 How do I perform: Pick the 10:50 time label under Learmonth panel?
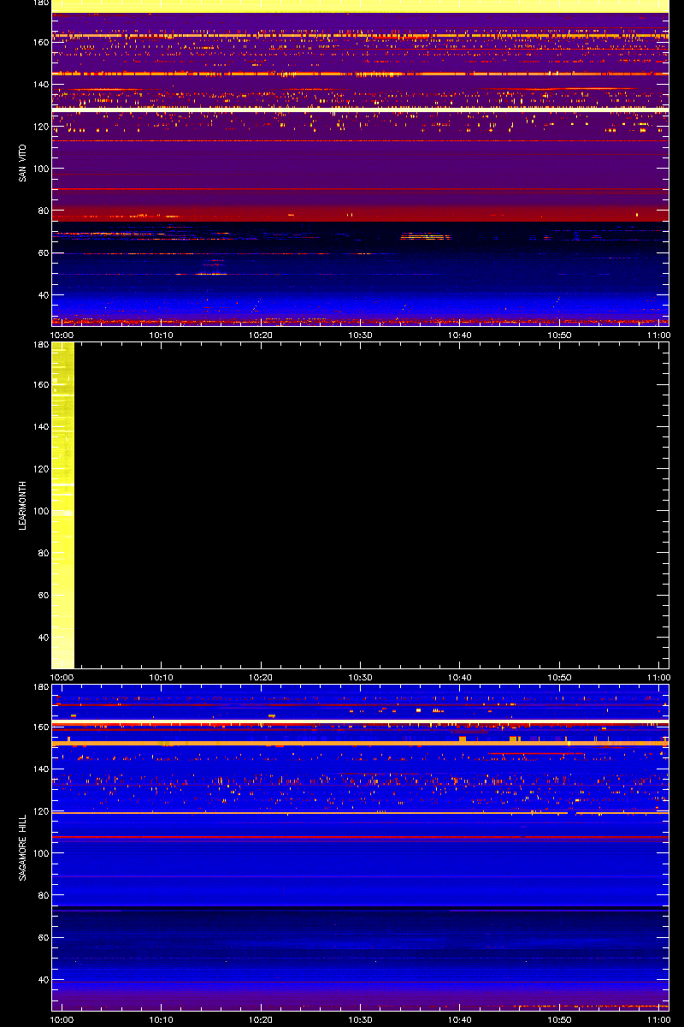click(x=559, y=678)
